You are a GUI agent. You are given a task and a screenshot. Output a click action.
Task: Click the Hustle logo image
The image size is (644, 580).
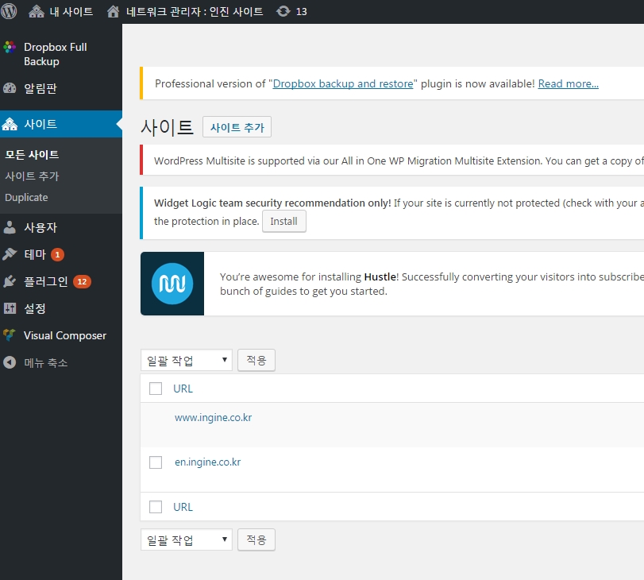coord(172,284)
